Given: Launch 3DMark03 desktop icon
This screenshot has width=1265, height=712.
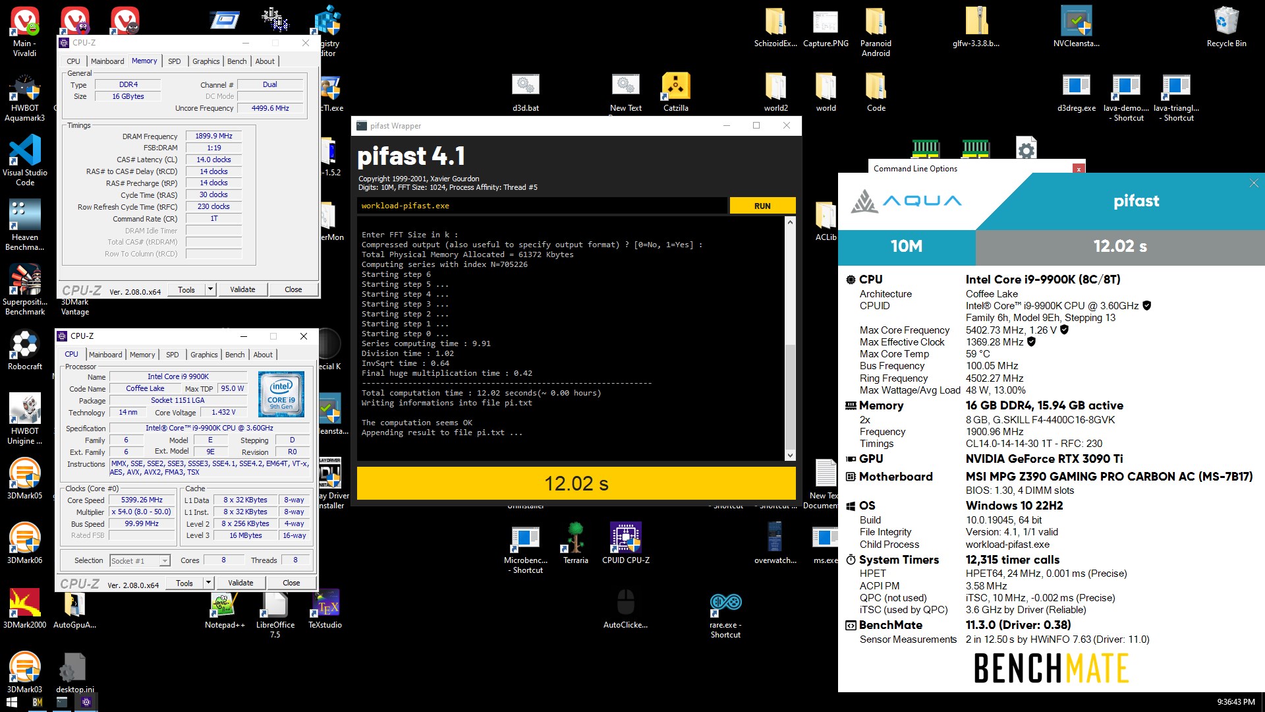Looking at the screenshot, I should [25, 672].
